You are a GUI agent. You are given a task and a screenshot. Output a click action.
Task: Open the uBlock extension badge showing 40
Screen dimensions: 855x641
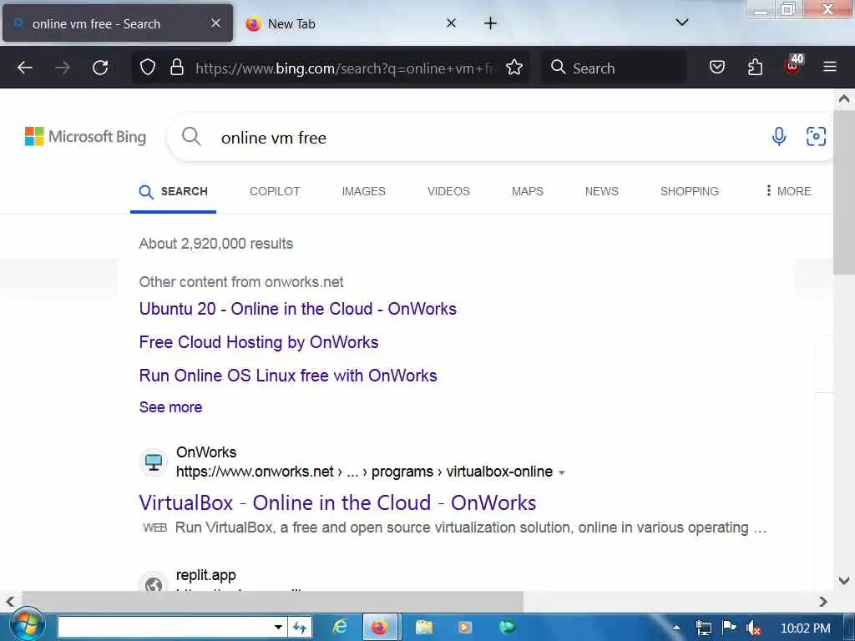pyautogui.click(x=793, y=65)
